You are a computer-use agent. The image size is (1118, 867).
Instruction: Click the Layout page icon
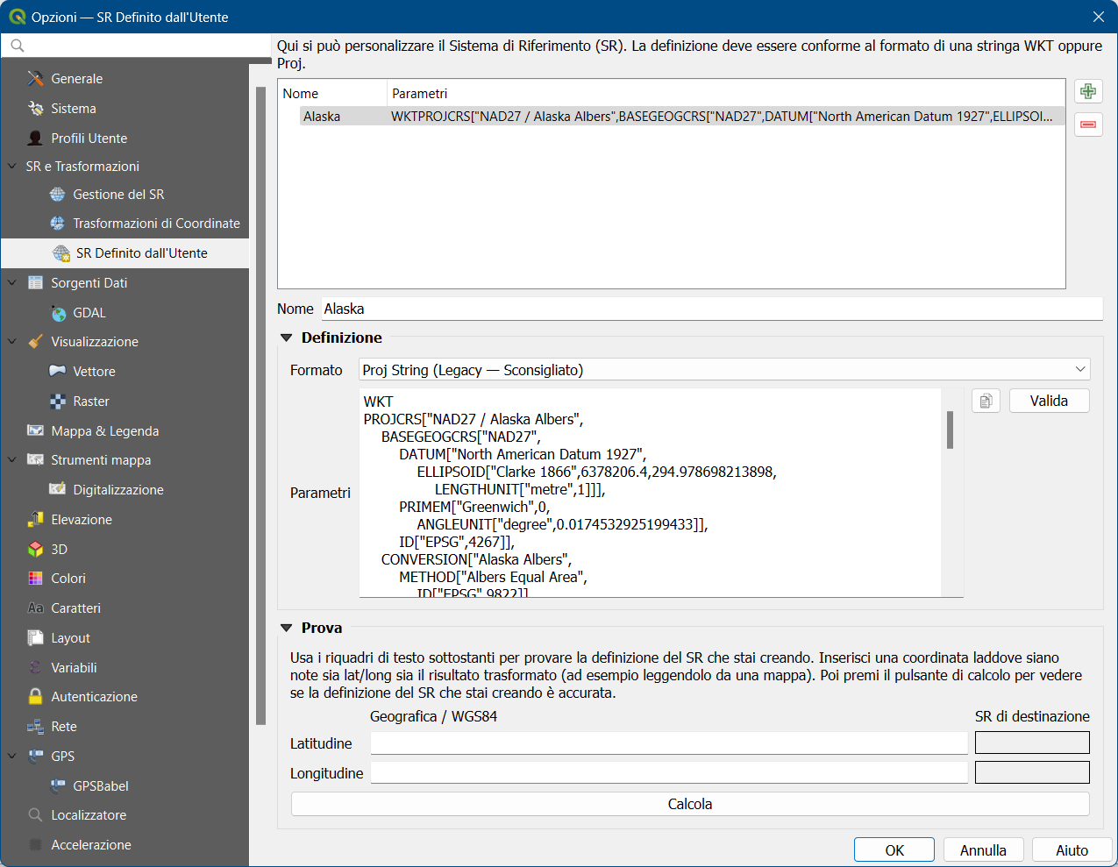point(35,638)
